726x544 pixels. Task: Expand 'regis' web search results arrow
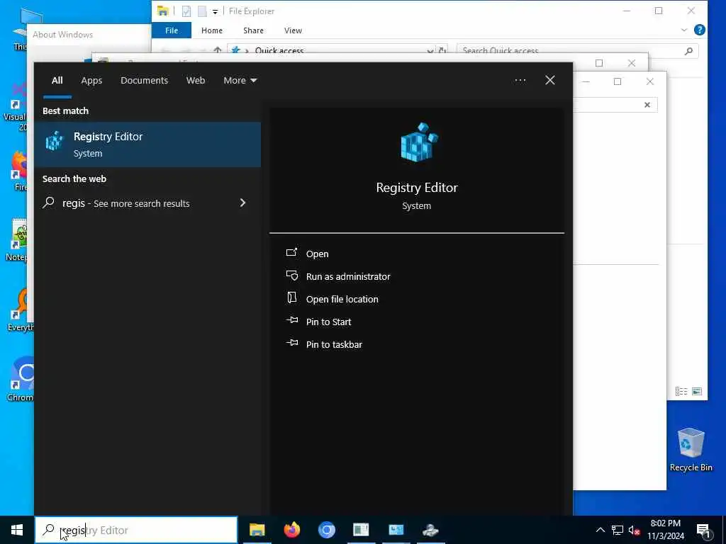242,203
